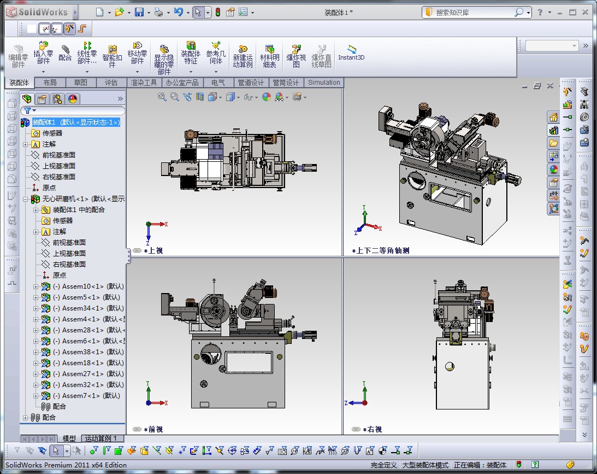
Task: Expand the Assem10<1> tree node
Action: click(x=36, y=286)
